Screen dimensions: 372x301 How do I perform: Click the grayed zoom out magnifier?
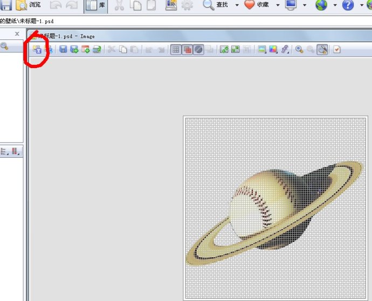pyautogui.click(x=311, y=50)
